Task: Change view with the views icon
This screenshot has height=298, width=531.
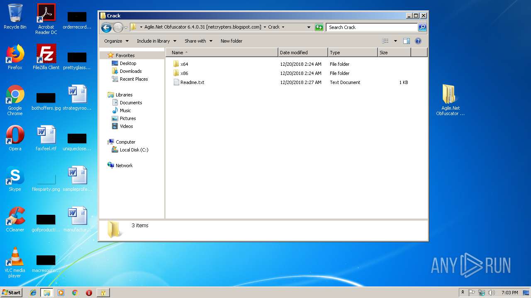Action: [x=385, y=41]
